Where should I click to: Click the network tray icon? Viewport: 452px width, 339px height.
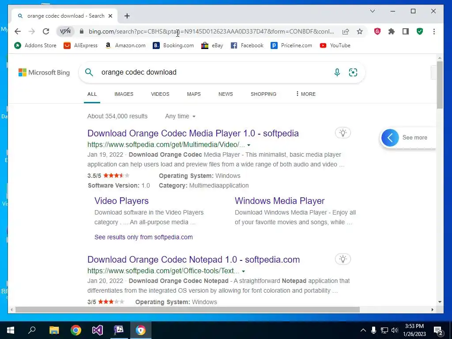click(384, 330)
